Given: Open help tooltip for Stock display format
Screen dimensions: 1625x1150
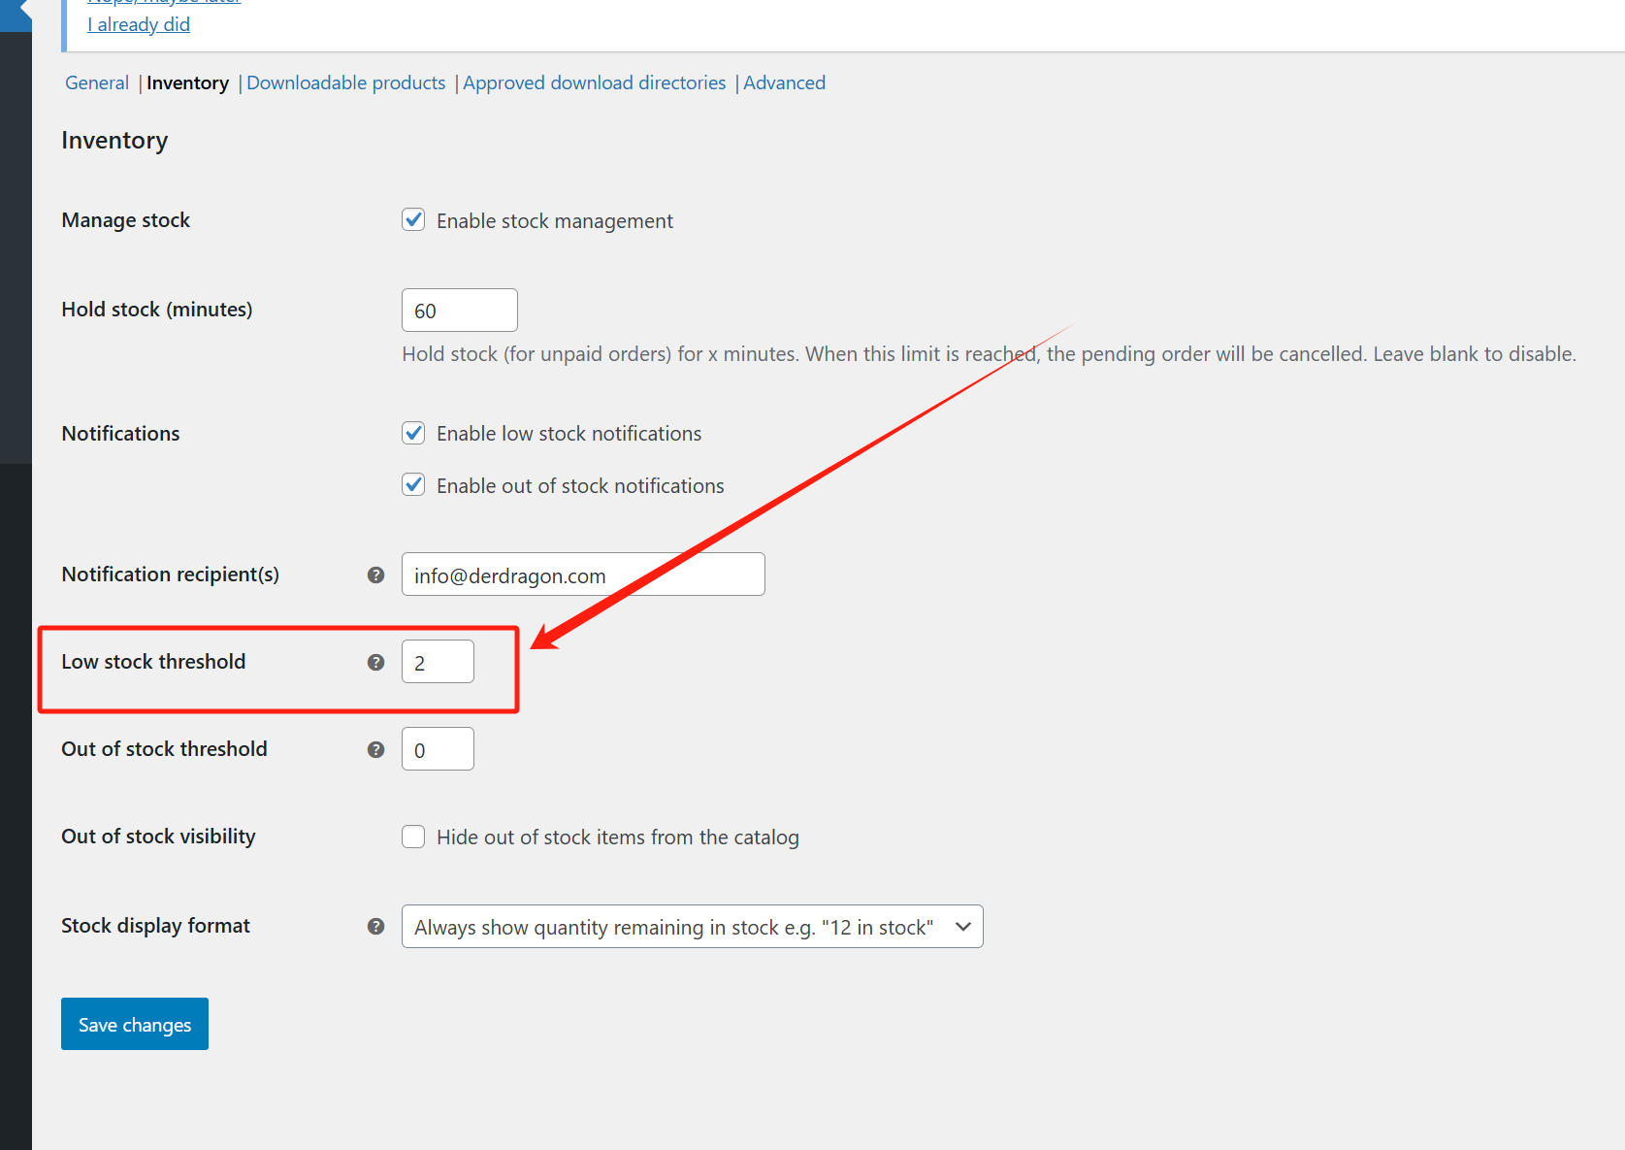Looking at the screenshot, I should point(375,927).
